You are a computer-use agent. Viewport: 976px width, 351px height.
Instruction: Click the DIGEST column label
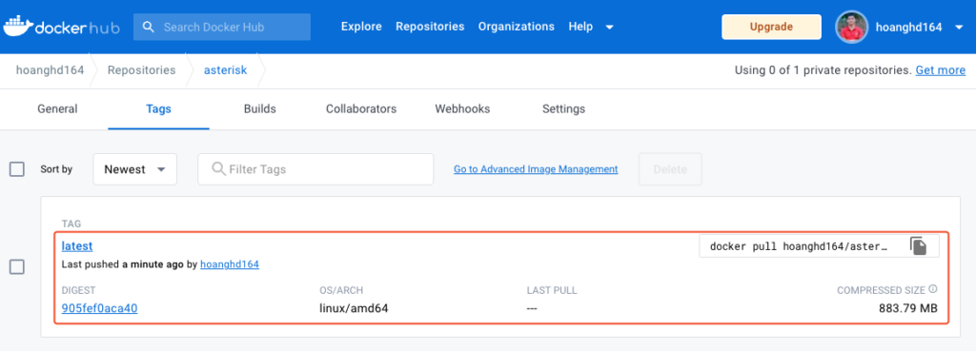pos(78,290)
